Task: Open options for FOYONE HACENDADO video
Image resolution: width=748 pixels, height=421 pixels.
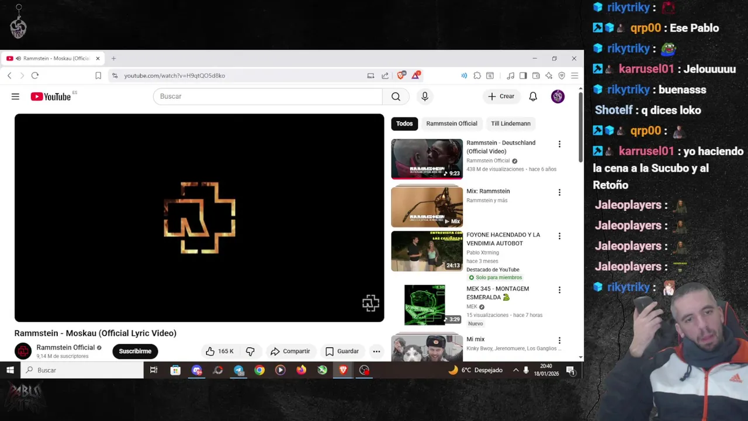Action: [x=559, y=236]
